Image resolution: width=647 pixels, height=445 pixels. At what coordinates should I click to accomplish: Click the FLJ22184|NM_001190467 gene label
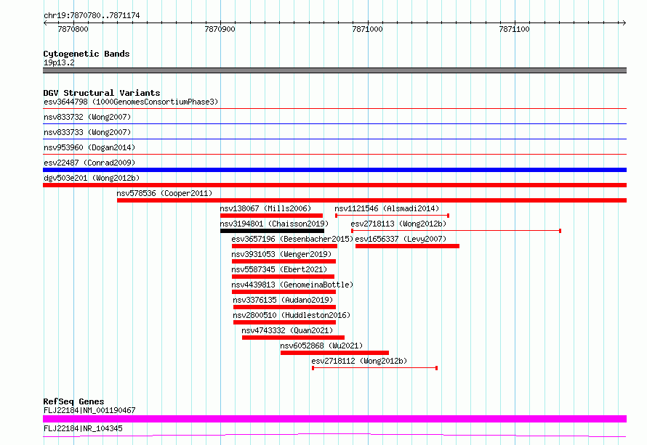[89, 410]
